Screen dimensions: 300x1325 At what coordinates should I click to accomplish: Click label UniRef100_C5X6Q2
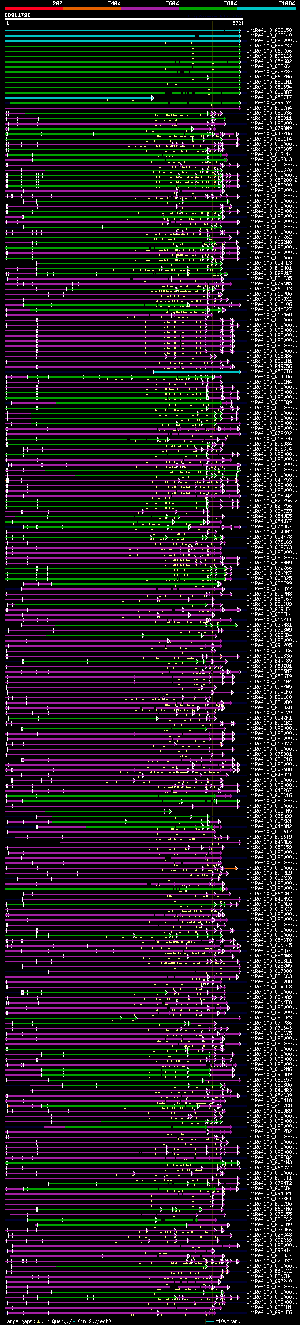click(x=269, y=61)
